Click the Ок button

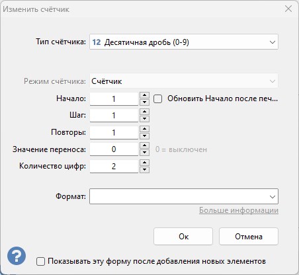183,237
